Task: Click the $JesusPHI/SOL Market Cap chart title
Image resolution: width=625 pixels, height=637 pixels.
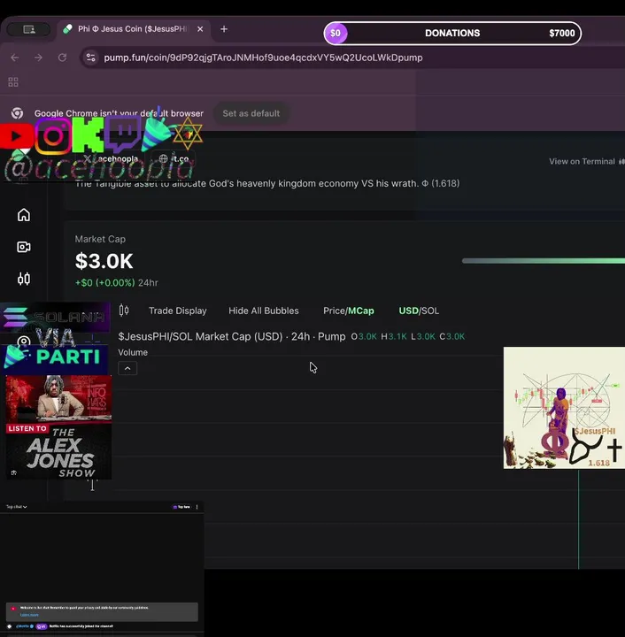Action: (x=232, y=337)
